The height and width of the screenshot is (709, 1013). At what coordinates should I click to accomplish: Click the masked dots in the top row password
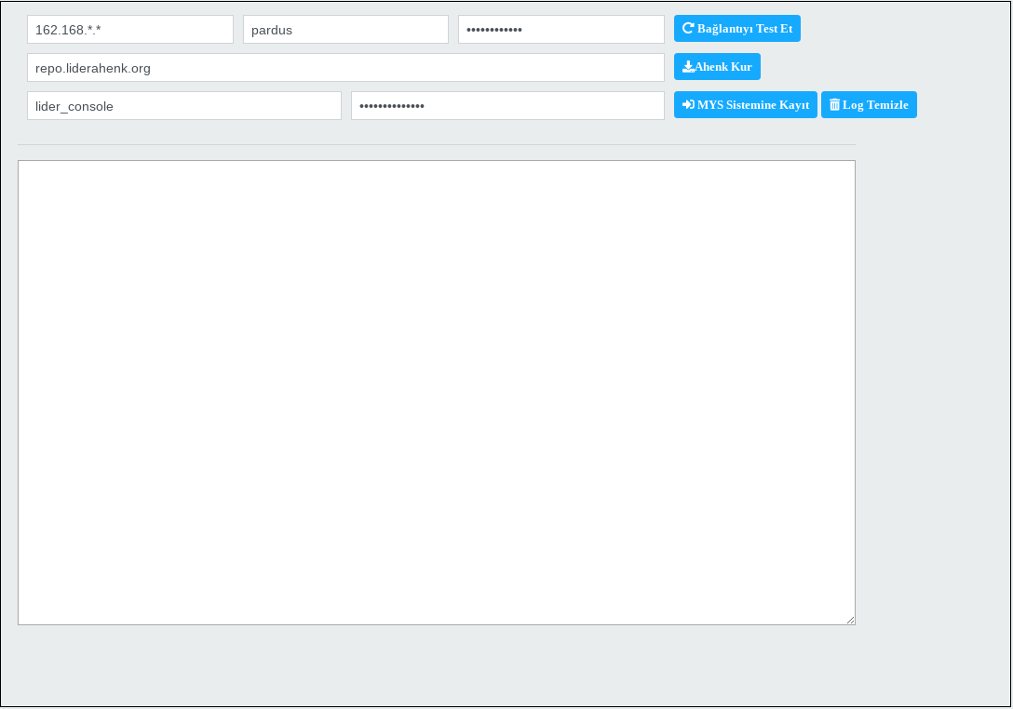tap(494, 30)
